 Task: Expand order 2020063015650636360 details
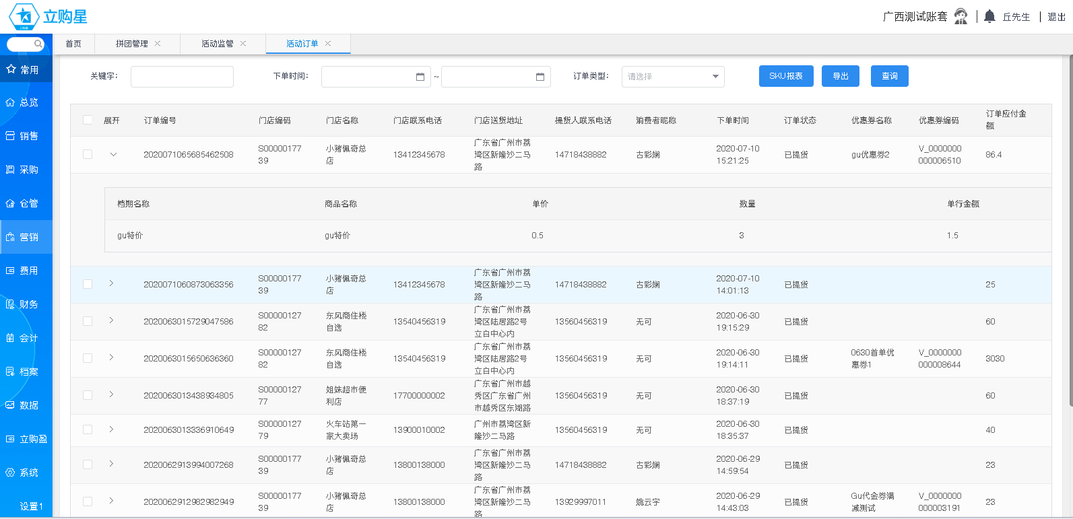(x=111, y=357)
